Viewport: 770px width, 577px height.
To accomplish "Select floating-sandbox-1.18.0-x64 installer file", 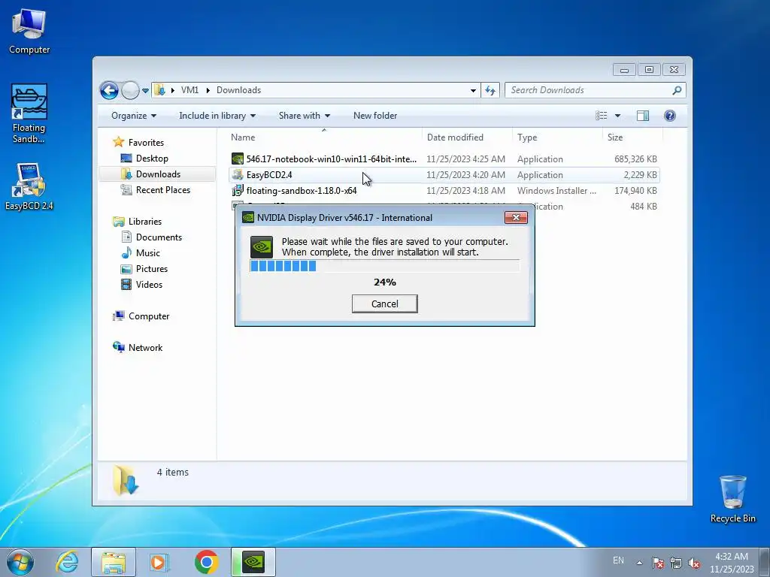I will point(444,190).
